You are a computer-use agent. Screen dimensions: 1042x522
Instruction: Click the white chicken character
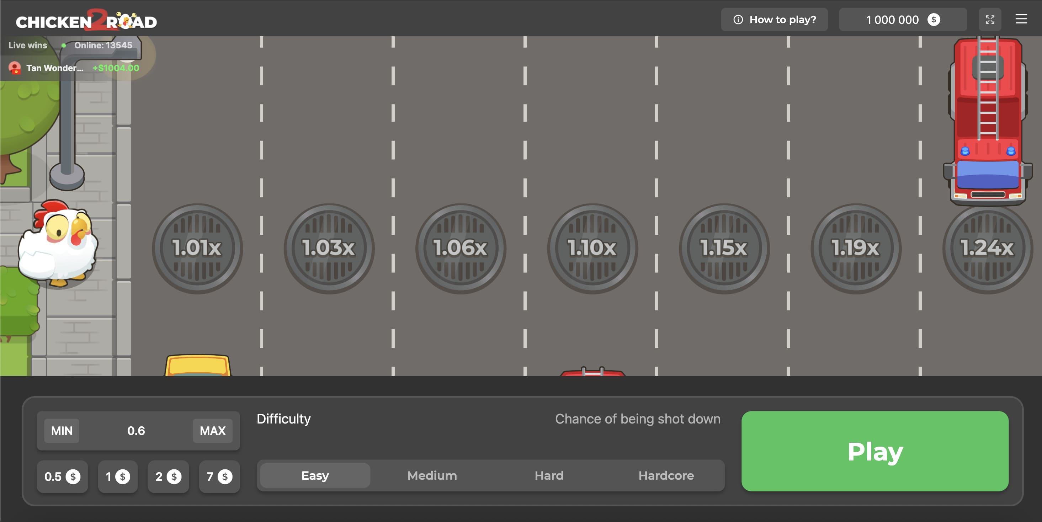pyautogui.click(x=59, y=244)
